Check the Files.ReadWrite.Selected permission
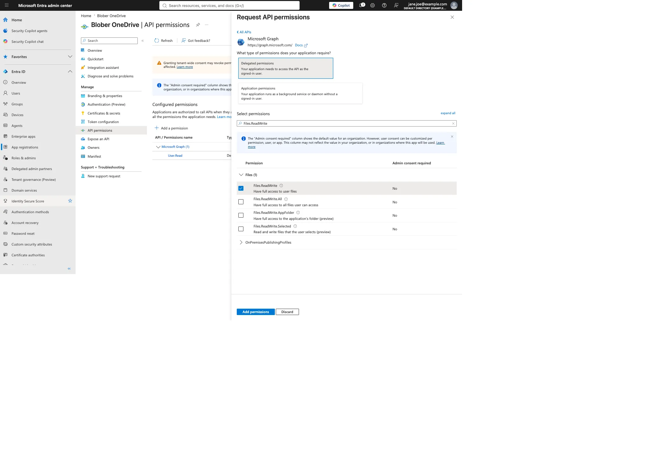This screenshot has width=650, height=460. 241,229
